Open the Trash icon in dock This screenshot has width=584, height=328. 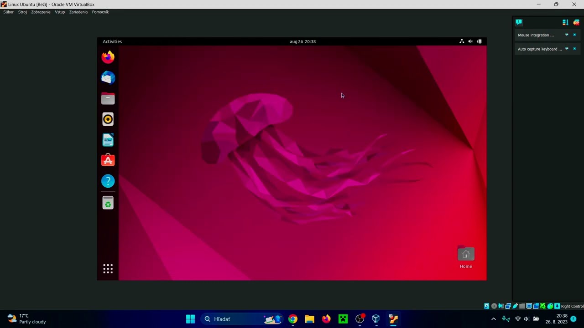pos(108,203)
